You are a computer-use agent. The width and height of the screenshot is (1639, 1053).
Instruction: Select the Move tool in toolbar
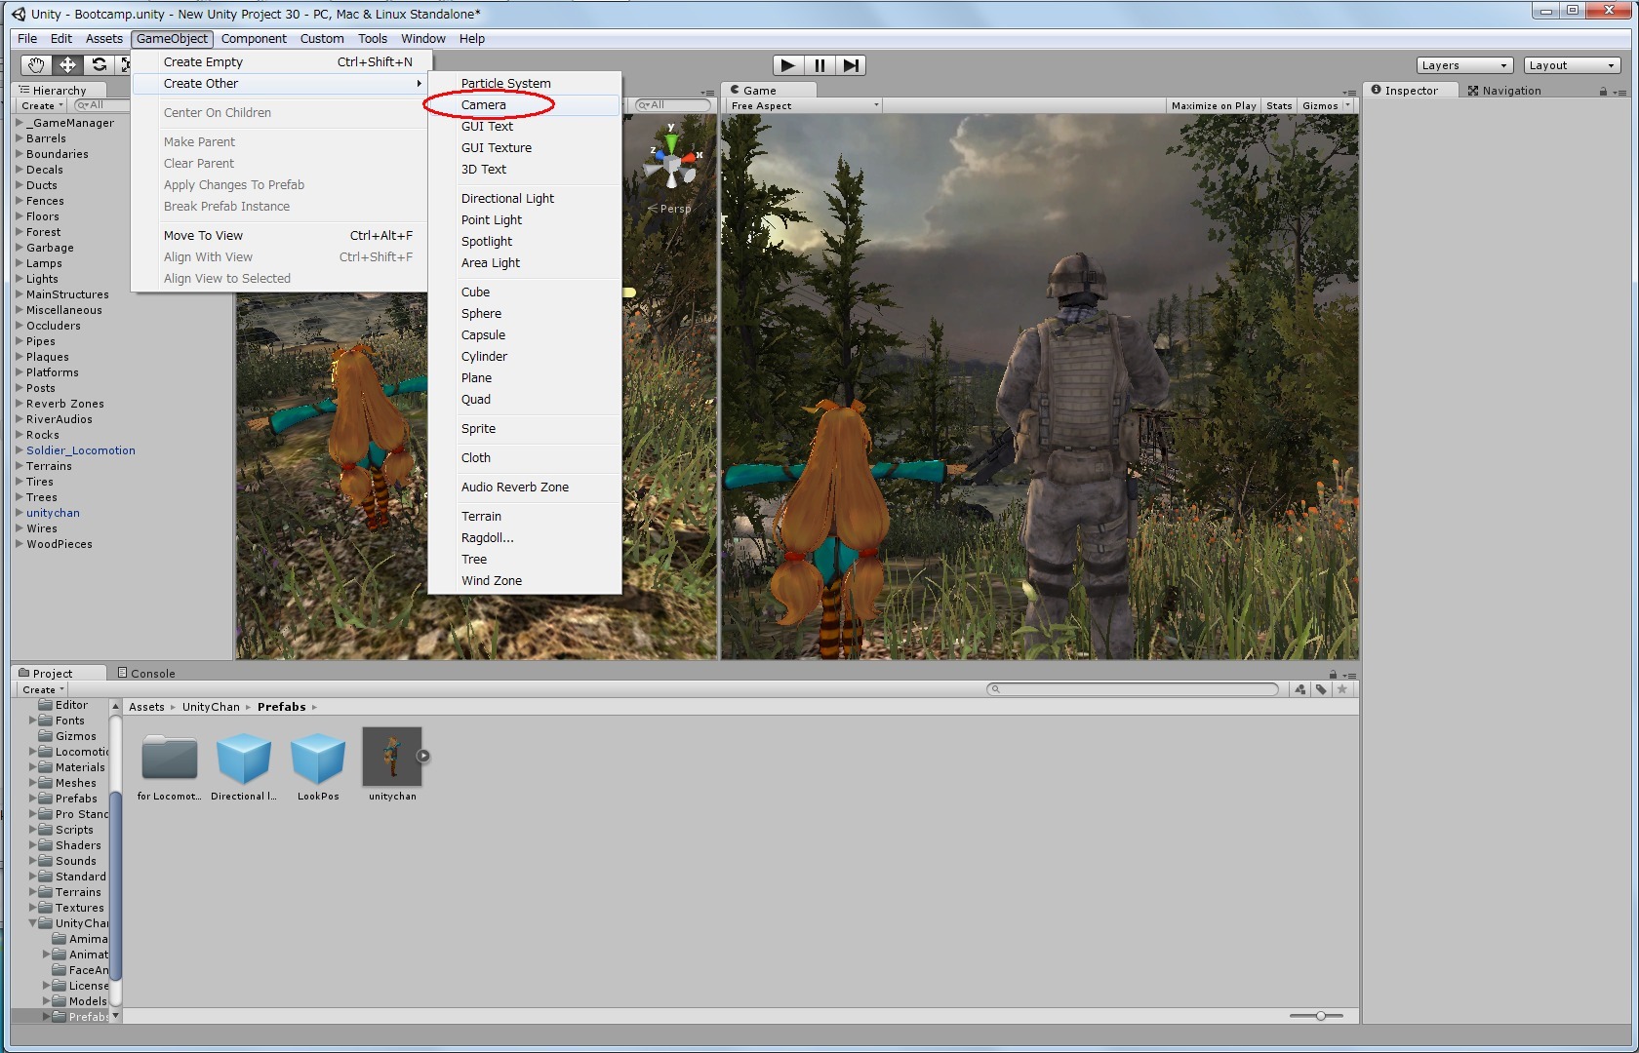[x=67, y=65]
